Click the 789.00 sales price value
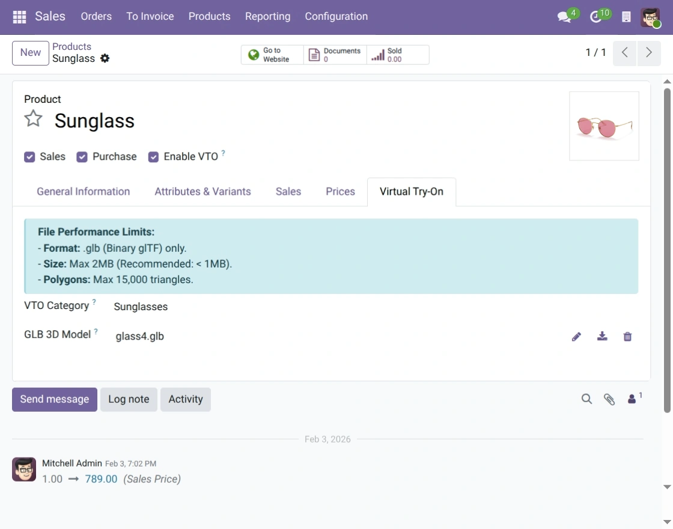This screenshot has width=673, height=529. (x=102, y=479)
